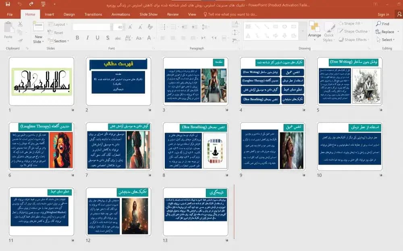403x251 pixels.
Task: Click the Redo arrow icon
Action: coord(31,4)
